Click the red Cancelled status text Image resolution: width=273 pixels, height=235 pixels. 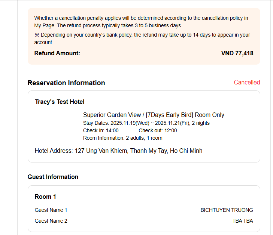pos(247,83)
